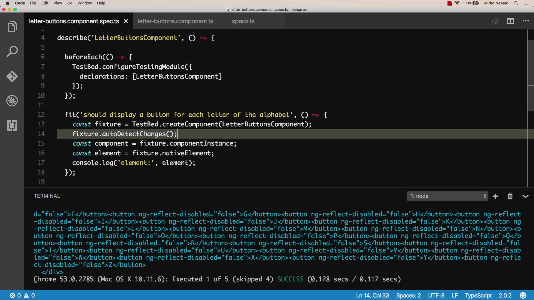
Task: Change end of line sequence LF
Action: [x=455, y=295]
